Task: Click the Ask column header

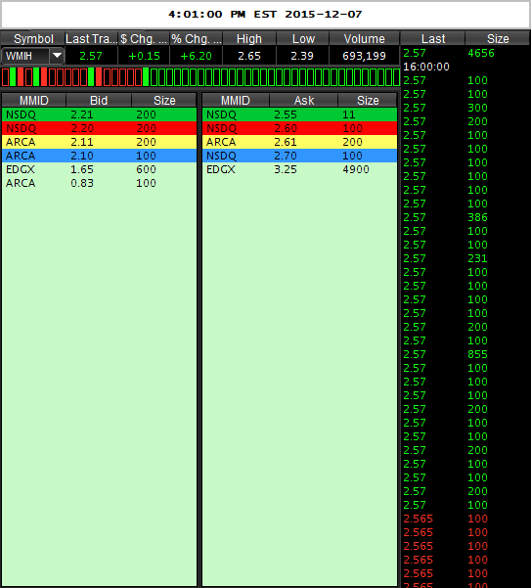Action: point(304,100)
